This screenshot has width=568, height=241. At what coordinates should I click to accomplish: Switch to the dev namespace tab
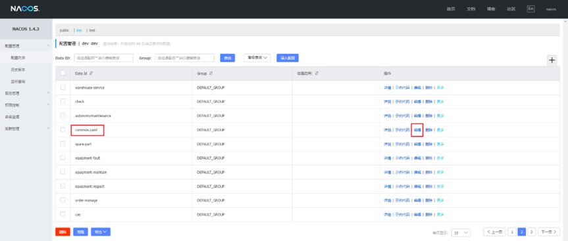pyautogui.click(x=79, y=30)
